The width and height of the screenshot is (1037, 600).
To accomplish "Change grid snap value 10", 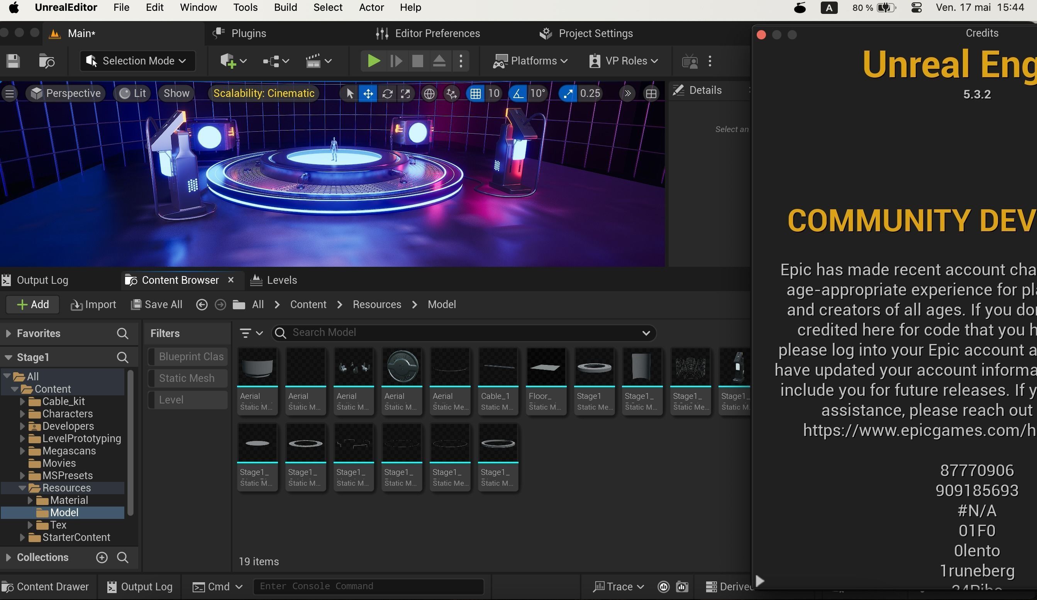I will pos(494,93).
